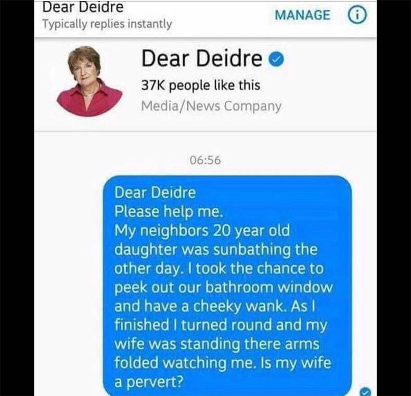Image resolution: width=411 pixels, height=396 pixels.
Task: Click the message's 'Dear Deidre' greeting line
Action: [155, 193]
